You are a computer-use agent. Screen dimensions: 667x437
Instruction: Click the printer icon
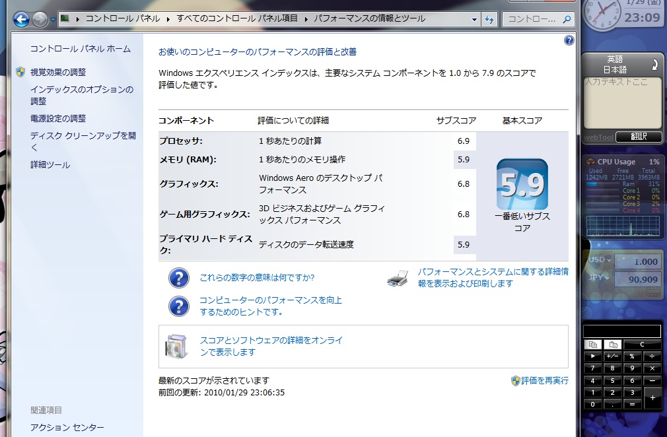tap(398, 278)
